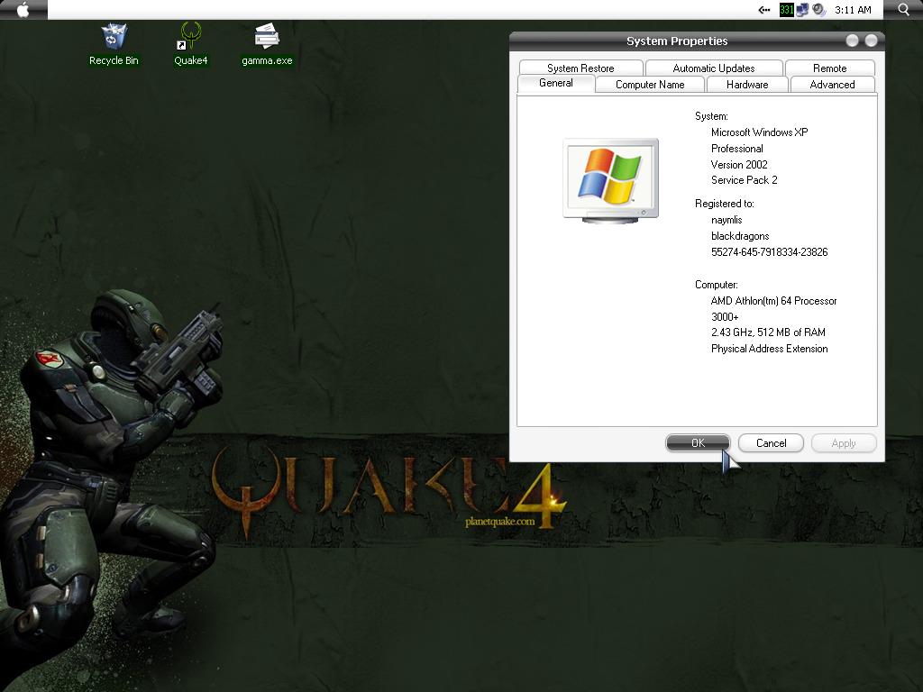
Task: Switch to the Hardware tab
Action: (746, 85)
